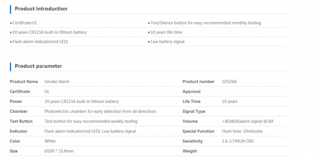Click the Hush time: 10minutes value
Viewport: 315px width, 158px height.
pos(242,131)
